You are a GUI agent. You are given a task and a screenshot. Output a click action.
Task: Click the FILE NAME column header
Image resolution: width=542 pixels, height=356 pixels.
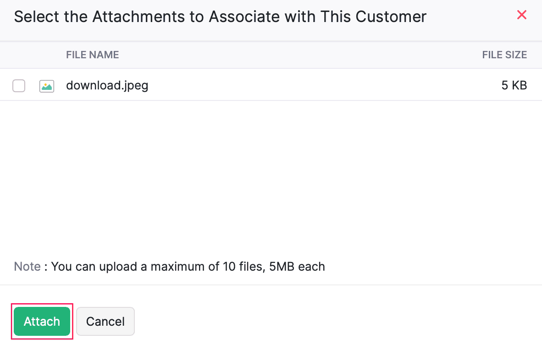pyautogui.click(x=92, y=55)
